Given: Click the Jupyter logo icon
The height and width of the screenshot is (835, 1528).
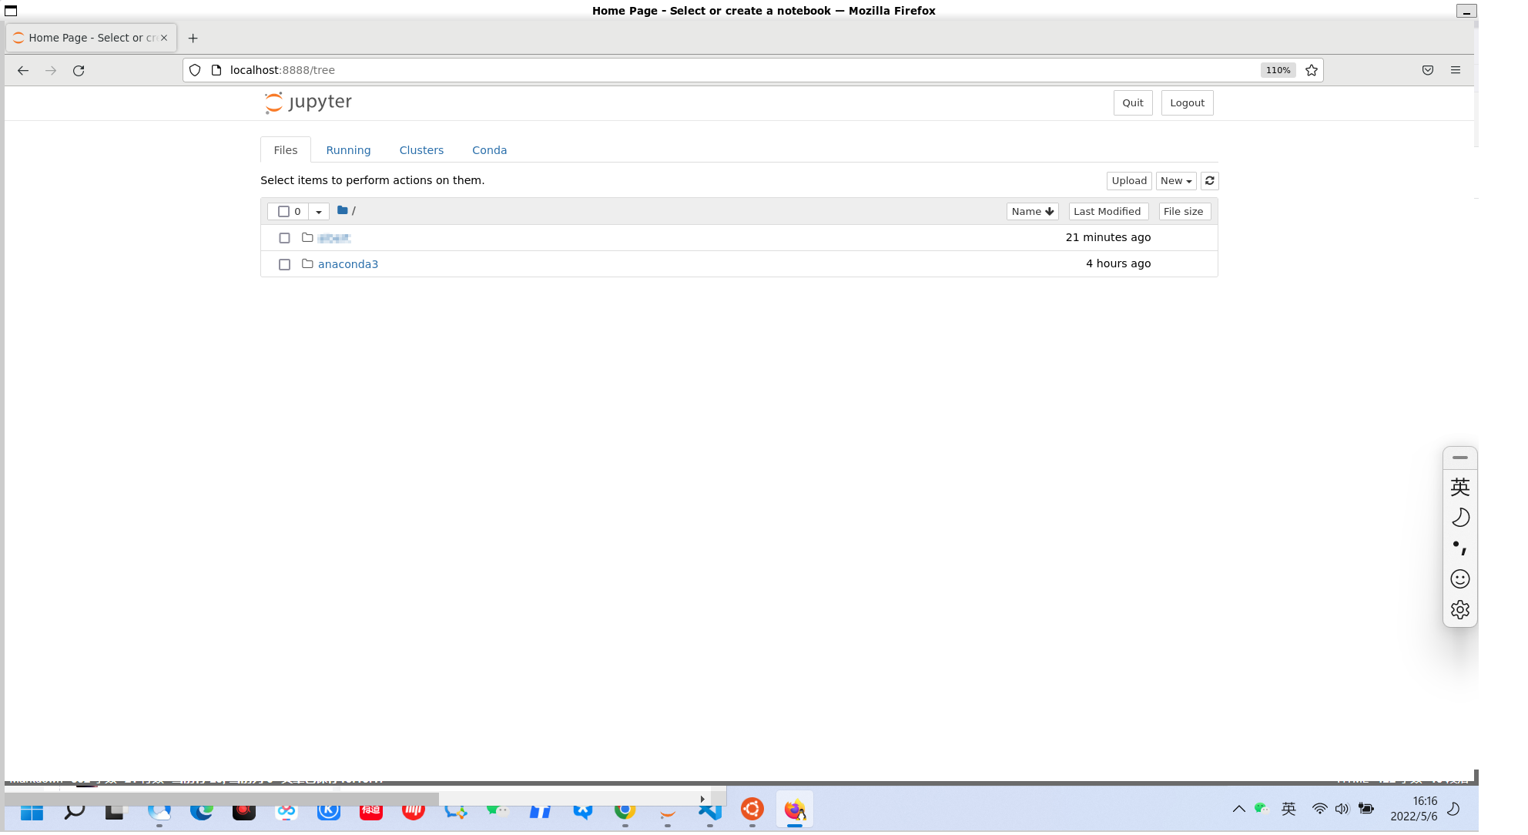Looking at the screenshot, I should coord(276,102).
